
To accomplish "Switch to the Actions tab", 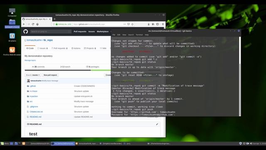I will pos(76,48).
